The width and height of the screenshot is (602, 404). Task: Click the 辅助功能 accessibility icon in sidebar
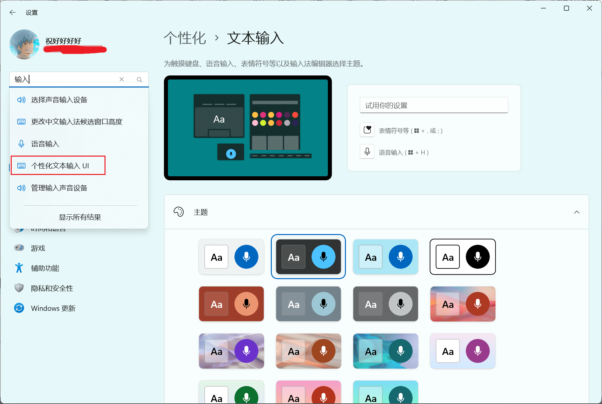19,268
